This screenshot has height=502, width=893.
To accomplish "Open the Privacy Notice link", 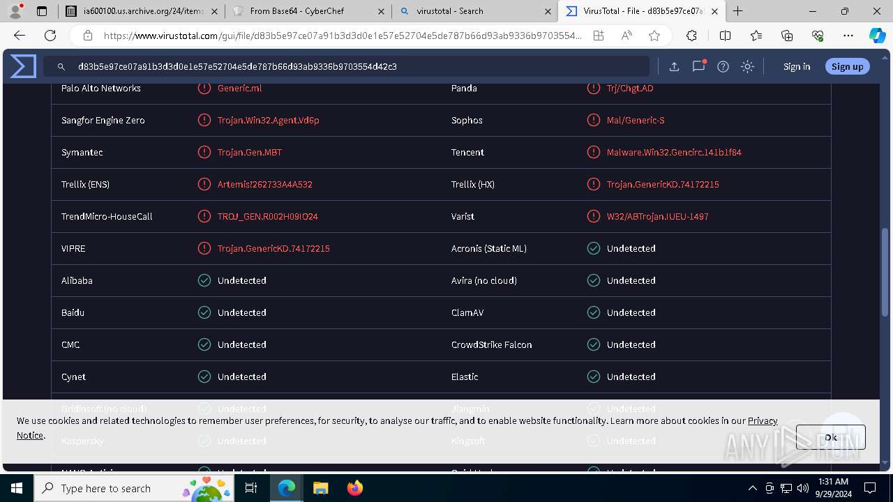I will pos(763,420).
